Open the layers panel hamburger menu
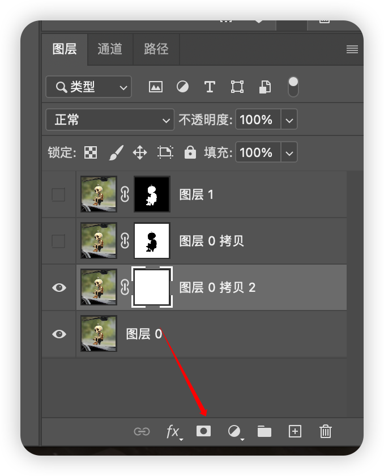The height and width of the screenshot is (476, 384). [x=352, y=49]
